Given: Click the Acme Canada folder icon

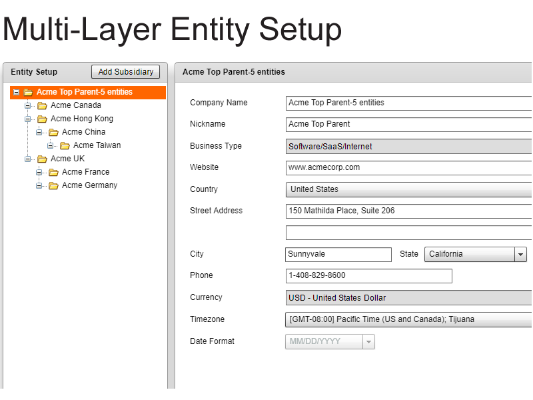Looking at the screenshot, I should tap(42, 105).
